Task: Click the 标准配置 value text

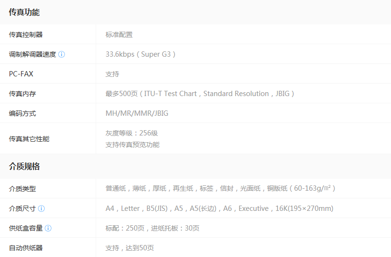Action: tap(119, 35)
